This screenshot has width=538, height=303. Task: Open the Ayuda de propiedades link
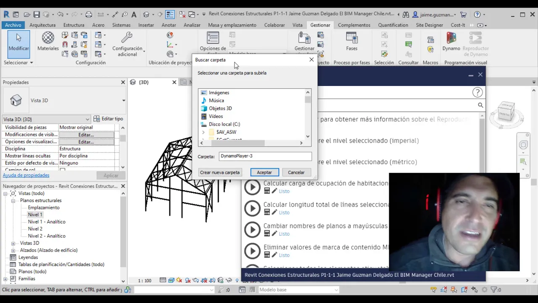pyautogui.click(x=26, y=175)
